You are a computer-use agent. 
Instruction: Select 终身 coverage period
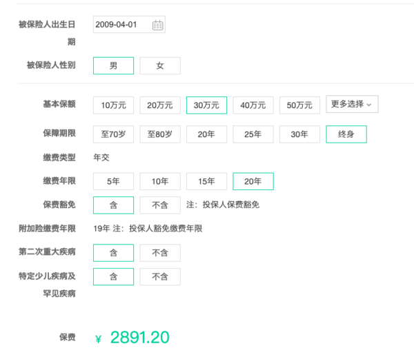tap(346, 134)
